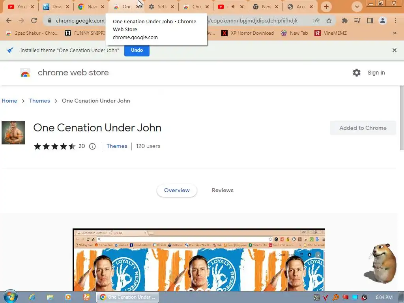Mute the YouTube tab speaker icon
This screenshot has height=303, width=404.
click(x=234, y=7)
